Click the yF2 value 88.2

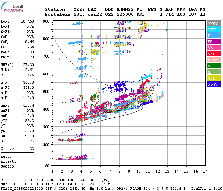click(30, 121)
